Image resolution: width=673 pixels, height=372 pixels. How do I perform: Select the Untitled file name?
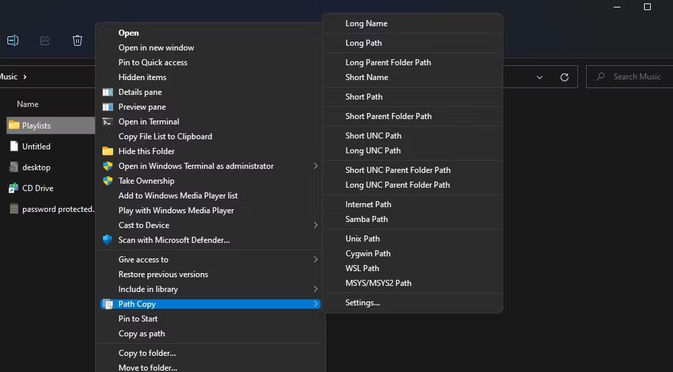[36, 147]
